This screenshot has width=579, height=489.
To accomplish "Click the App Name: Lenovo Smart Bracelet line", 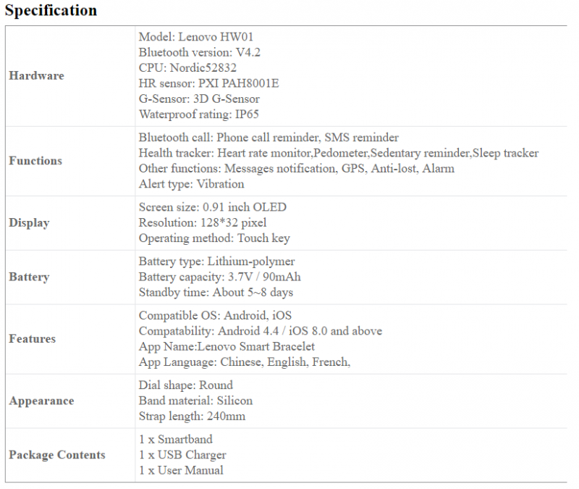I will coord(227,346).
